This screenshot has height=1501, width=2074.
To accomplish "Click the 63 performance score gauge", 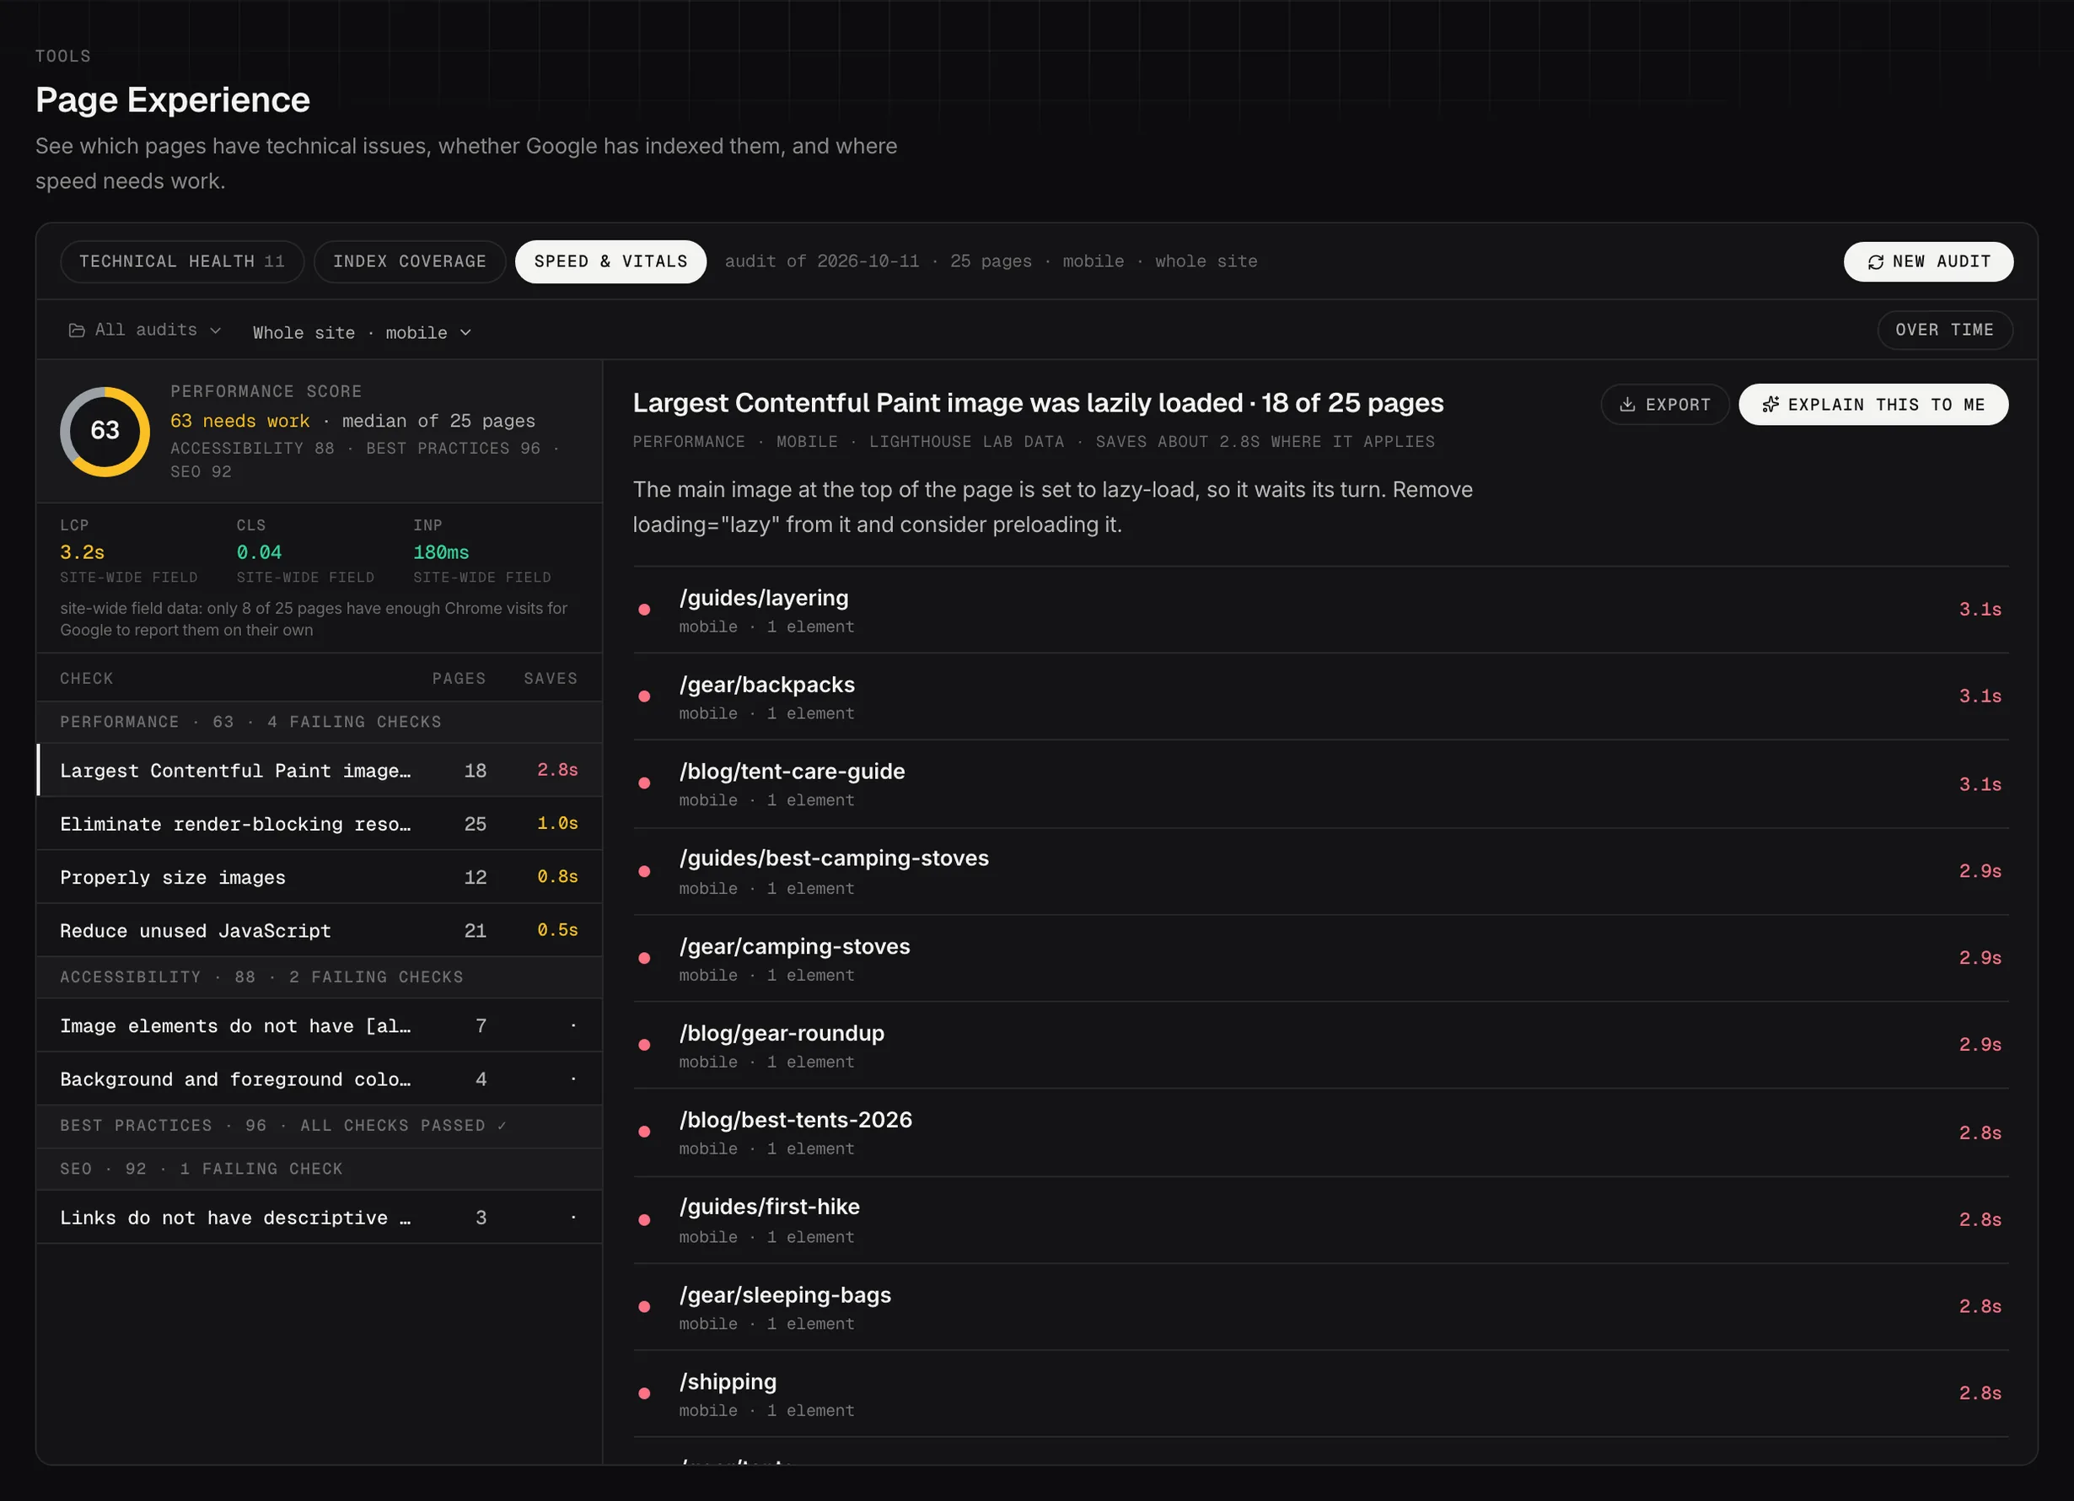I will pos(105,431).
